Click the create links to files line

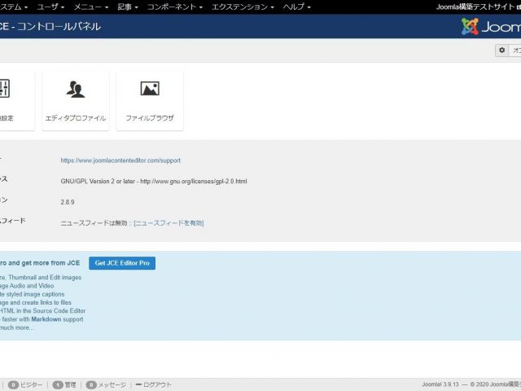coord(36,302)
